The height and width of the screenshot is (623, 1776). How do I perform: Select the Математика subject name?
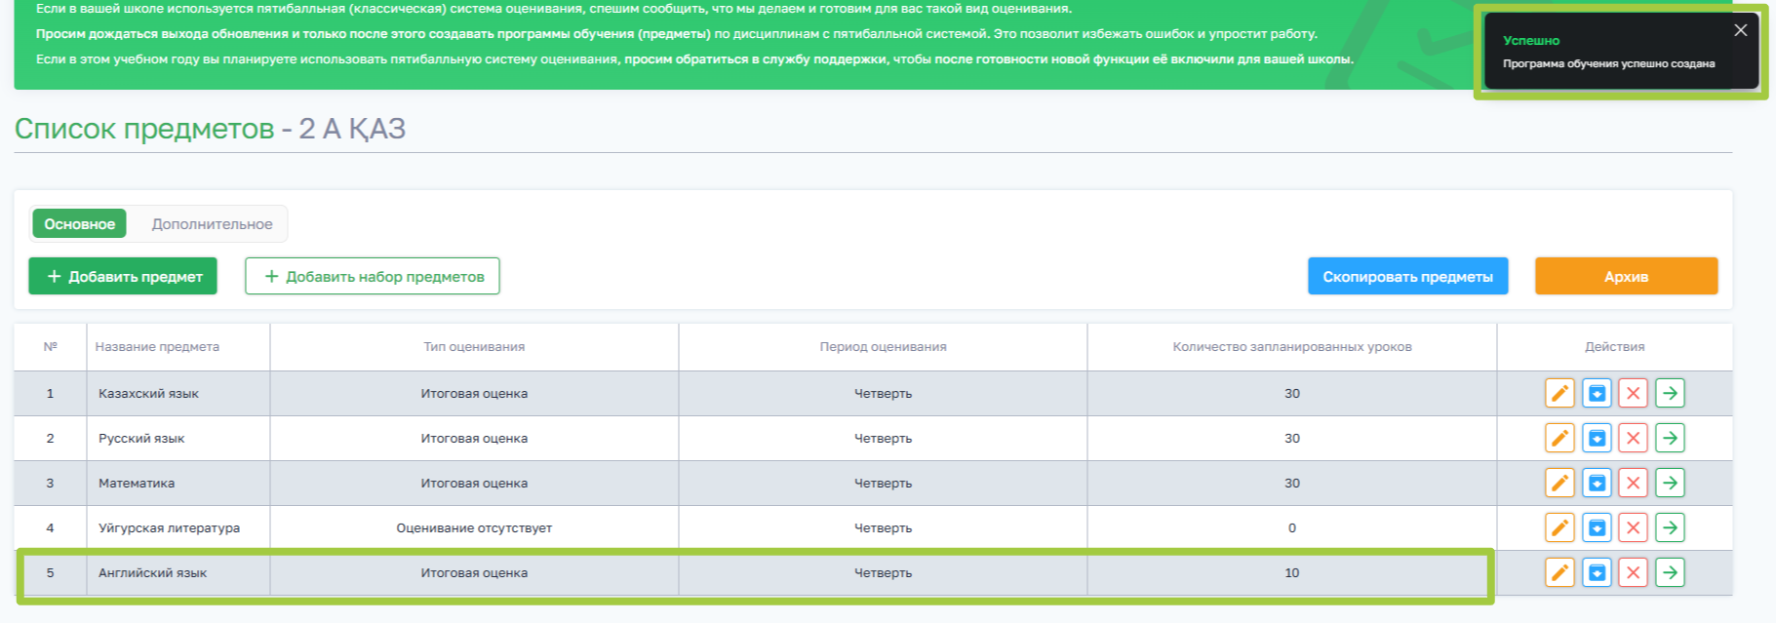[137, 483]
